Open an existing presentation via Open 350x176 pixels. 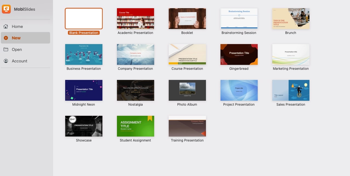tap(17, 49)
